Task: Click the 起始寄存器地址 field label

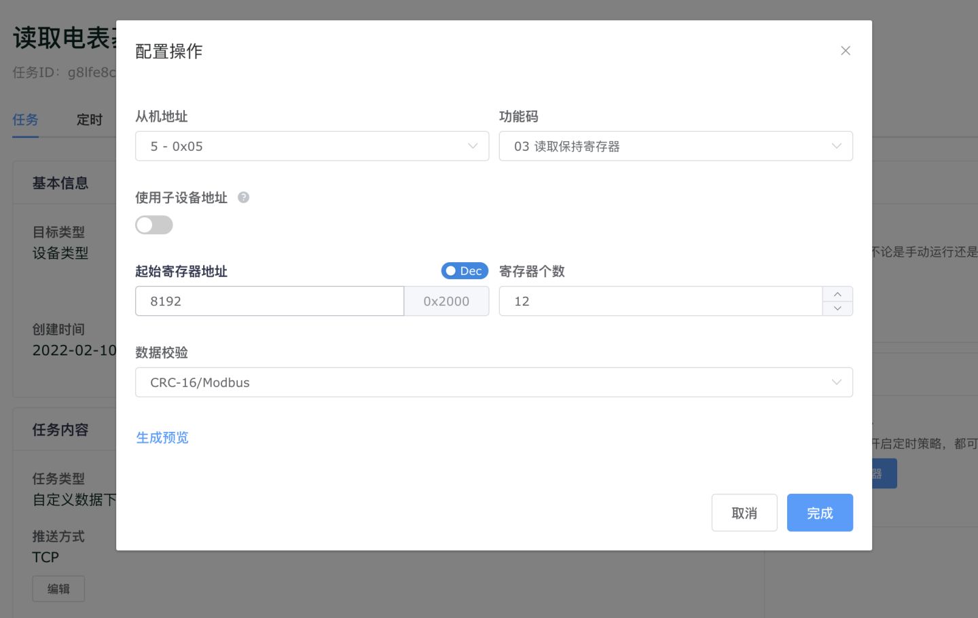Action: [x=181, y=271]
